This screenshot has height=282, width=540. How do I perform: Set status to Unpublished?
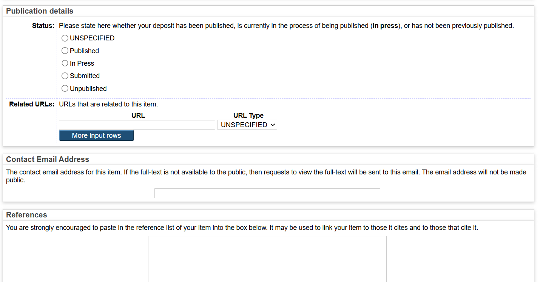point(65,89)
